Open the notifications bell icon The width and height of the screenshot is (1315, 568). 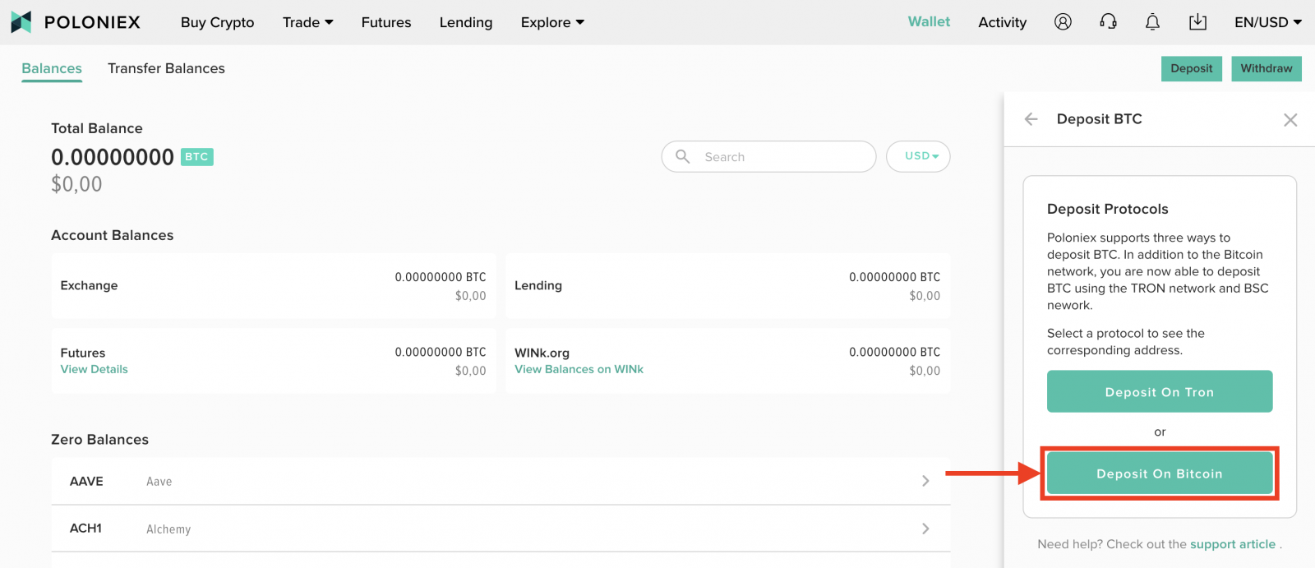[1152, 22]
